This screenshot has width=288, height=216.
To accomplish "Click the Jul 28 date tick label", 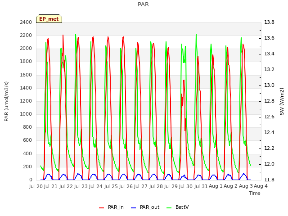I will click(156, 186).
